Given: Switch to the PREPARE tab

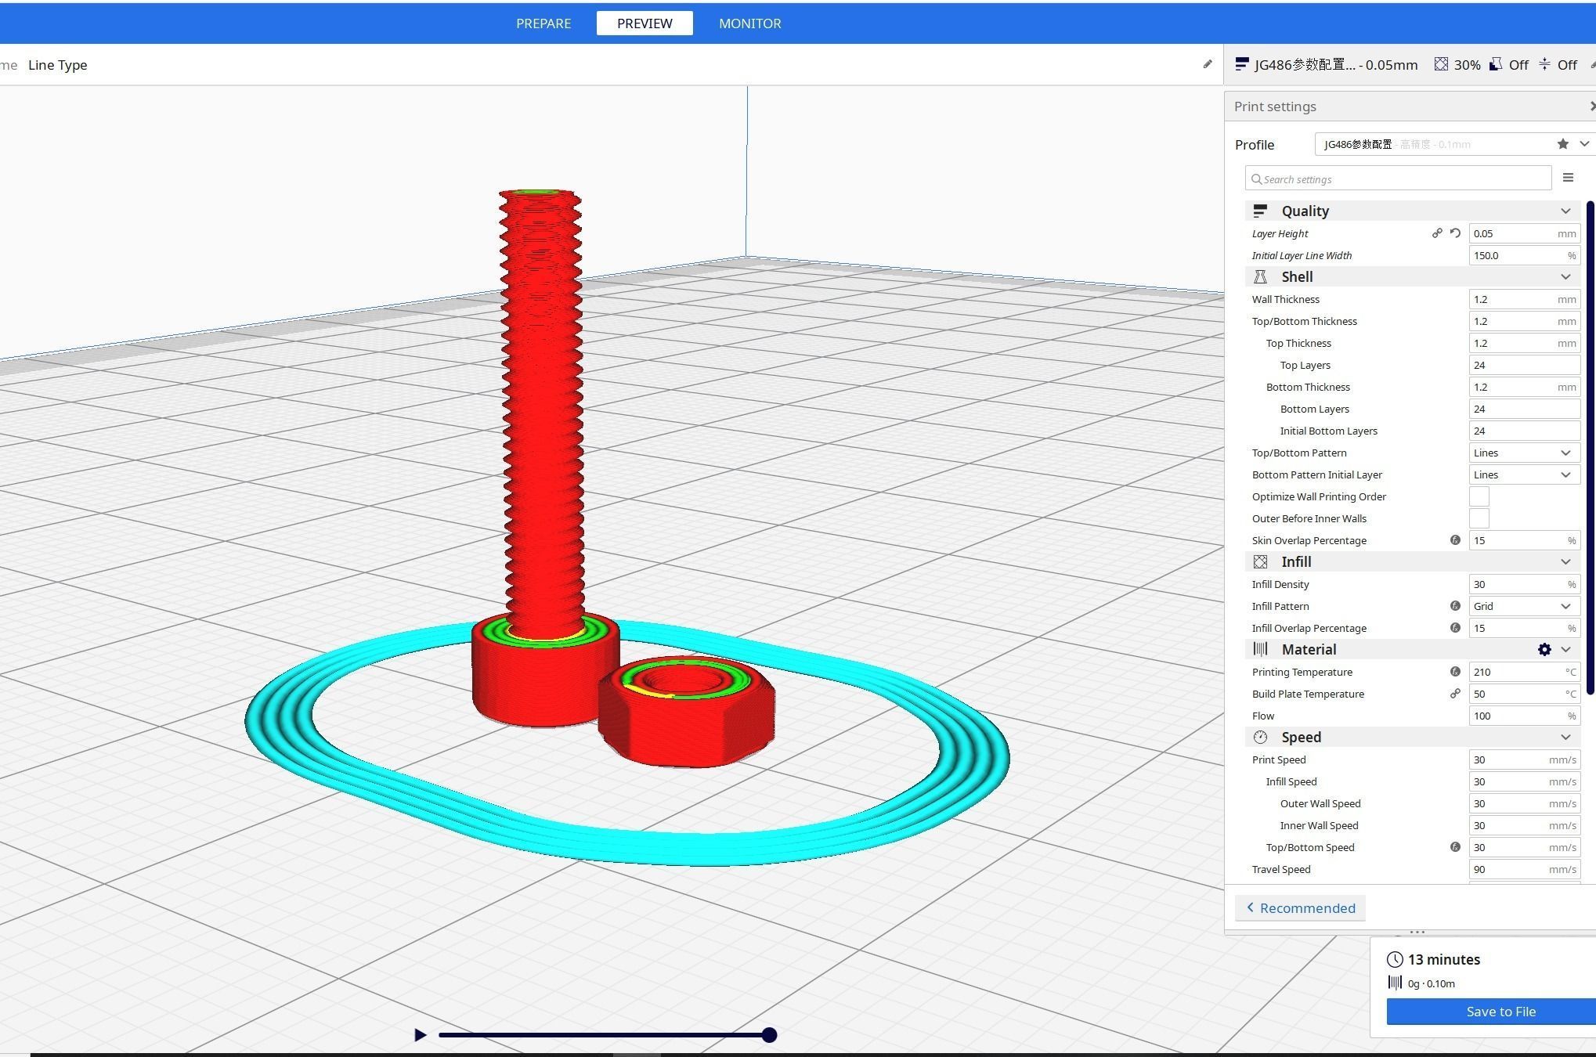Looking at the screenshot, I should coord(543,23).
